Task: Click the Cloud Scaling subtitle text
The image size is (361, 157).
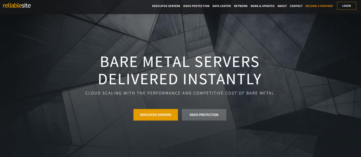Action: pos(179,93)
